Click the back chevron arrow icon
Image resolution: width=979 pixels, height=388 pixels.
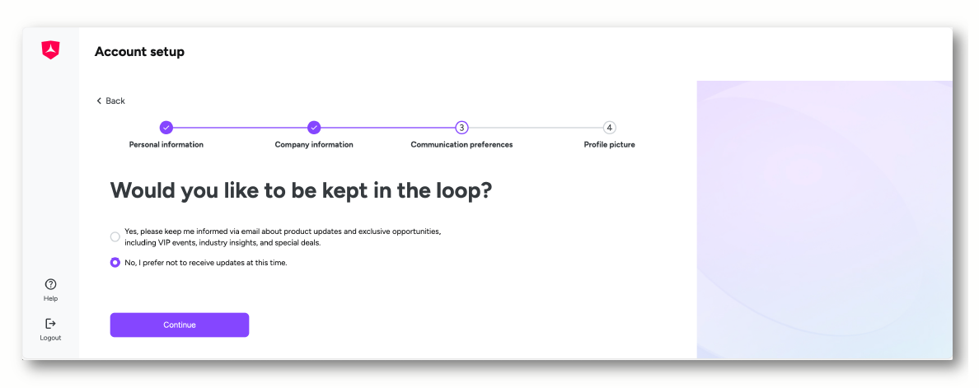pos(99,101)
